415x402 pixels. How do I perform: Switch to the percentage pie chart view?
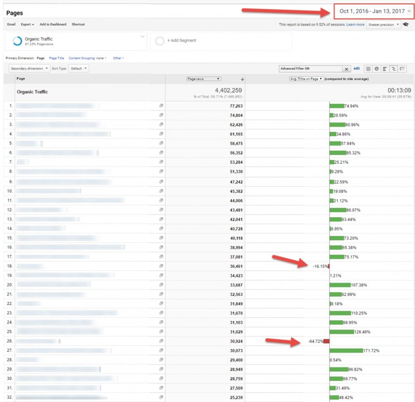point(376,68)
